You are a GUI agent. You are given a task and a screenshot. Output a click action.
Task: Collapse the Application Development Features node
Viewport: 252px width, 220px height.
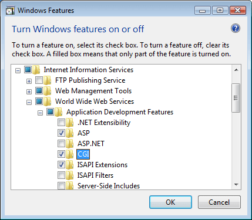[x=40, y=113]
